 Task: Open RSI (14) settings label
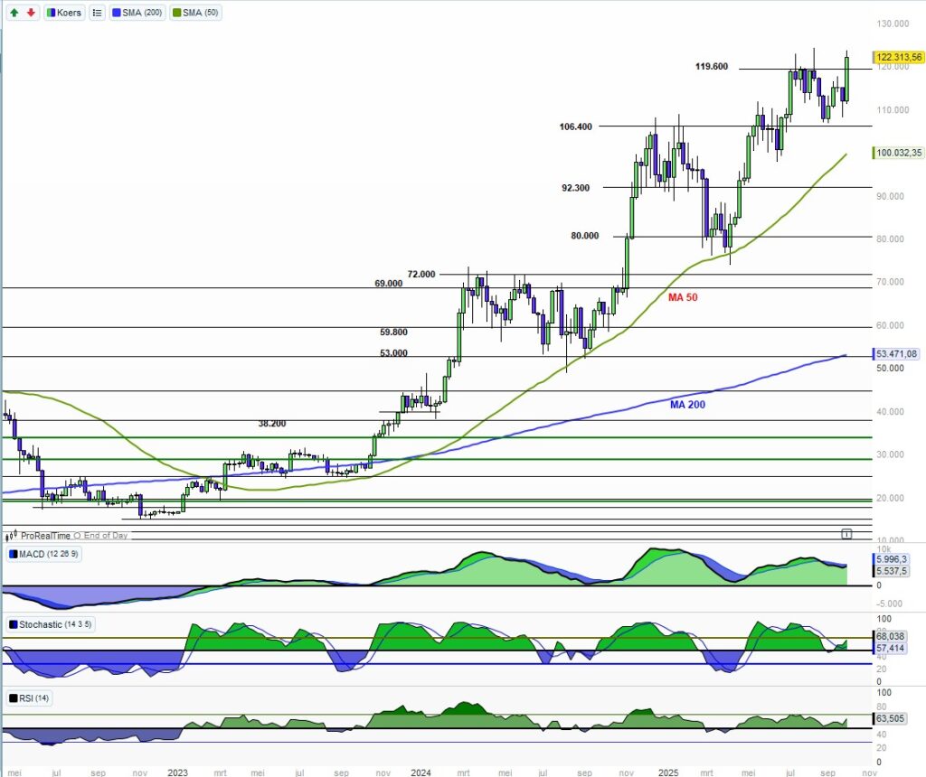33,698
